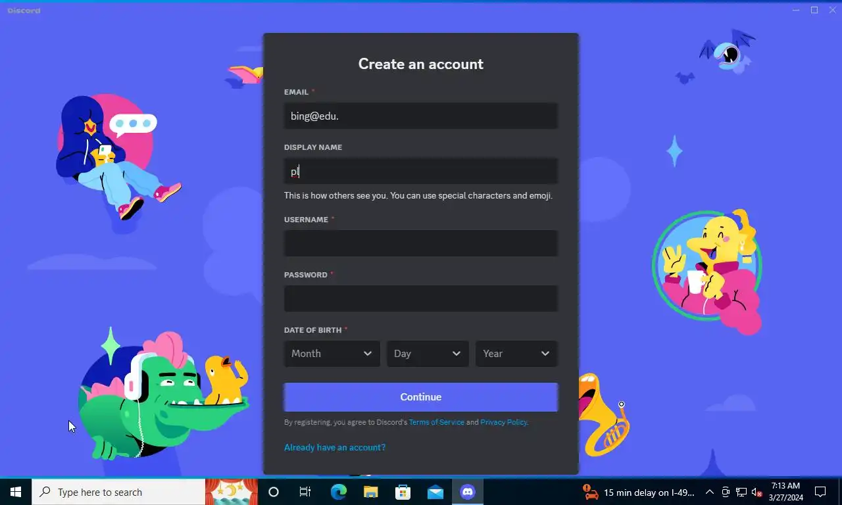This screenshot has width=842, height=505.
Task: Click Already have an account link
Action: [335, 447]
